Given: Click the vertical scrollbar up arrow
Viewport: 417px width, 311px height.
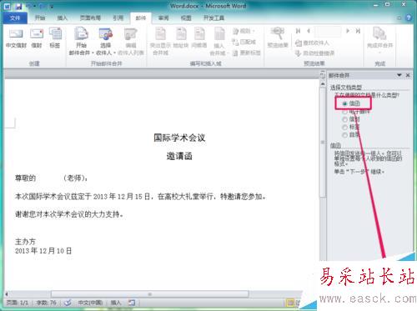Looking at the screenshot, I should click(323, 83).
